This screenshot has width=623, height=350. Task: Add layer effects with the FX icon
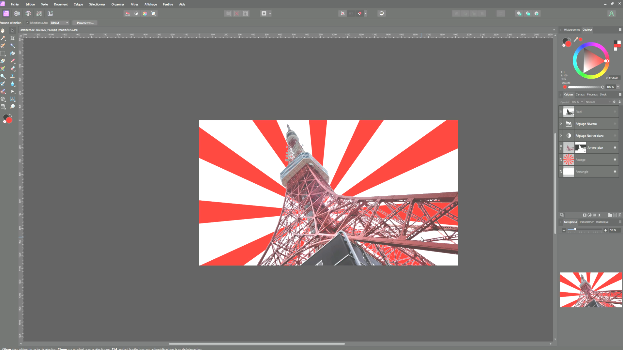(x=594, y=215)
